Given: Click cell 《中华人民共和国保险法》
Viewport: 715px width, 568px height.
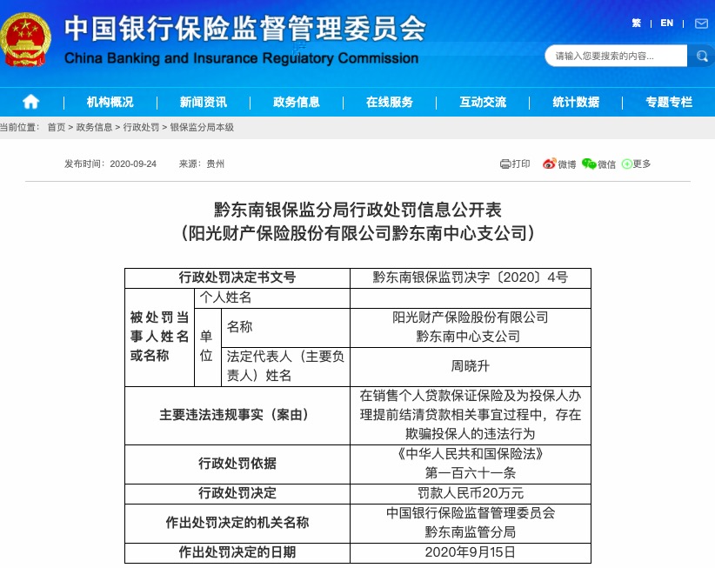Looking at the screenshot, I should 470,454.
